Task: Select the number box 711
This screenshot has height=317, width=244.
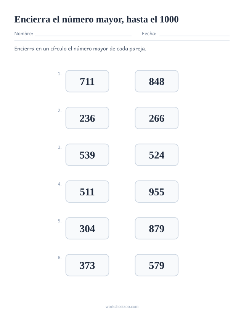Action: point(87,81)
